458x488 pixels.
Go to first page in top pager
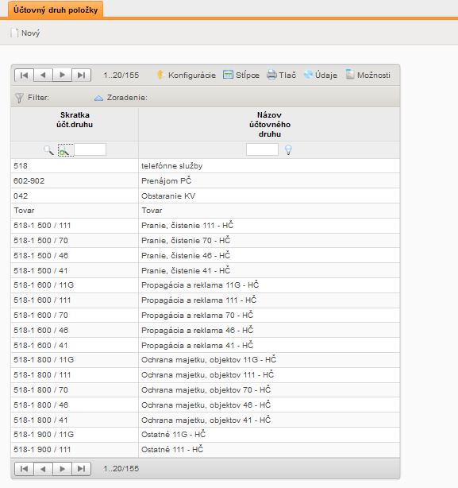point(24,75)
